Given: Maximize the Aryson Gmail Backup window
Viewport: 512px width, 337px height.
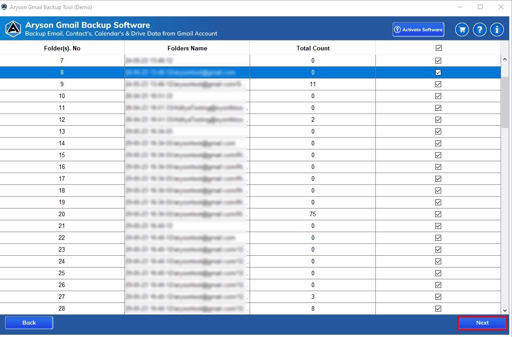Looking at the screenshot, I should pyautogui.click(x=480, y=7).
